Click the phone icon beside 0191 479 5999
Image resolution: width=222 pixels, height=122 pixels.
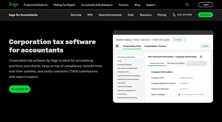click(174, 15)
